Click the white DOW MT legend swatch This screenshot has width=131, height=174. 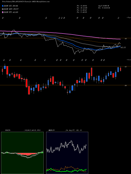point(3,9)
